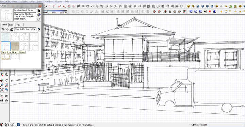
Task: Select the teal-tinted first style thumbnail
Action: (x=6, y=37)
